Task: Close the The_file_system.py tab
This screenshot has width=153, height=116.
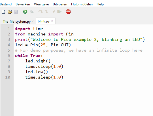Action: 33,21
